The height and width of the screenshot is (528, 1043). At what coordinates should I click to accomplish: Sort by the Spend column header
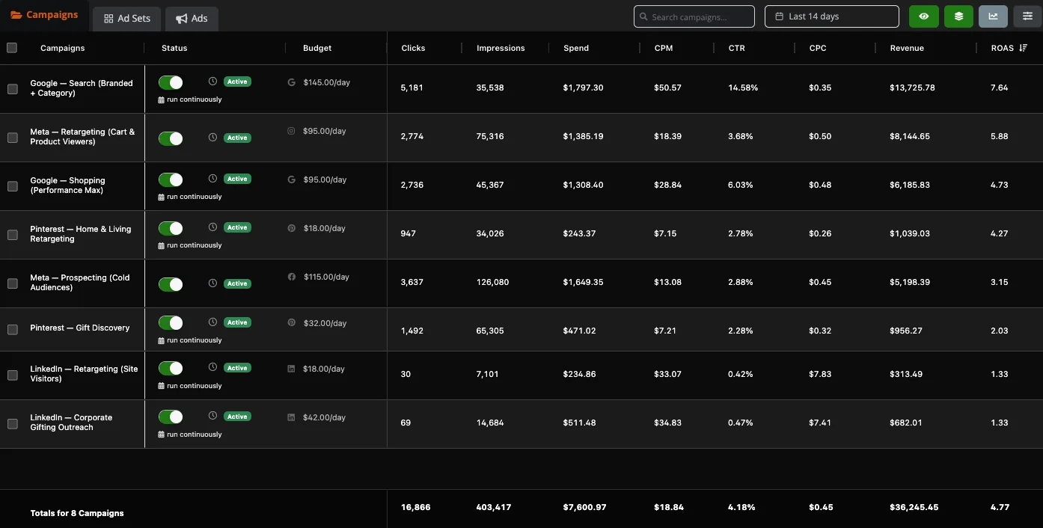coord(576,48)
